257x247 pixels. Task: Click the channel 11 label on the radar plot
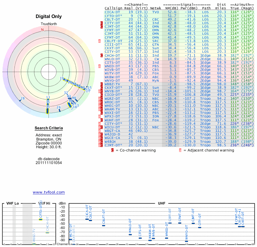point(48,97)
